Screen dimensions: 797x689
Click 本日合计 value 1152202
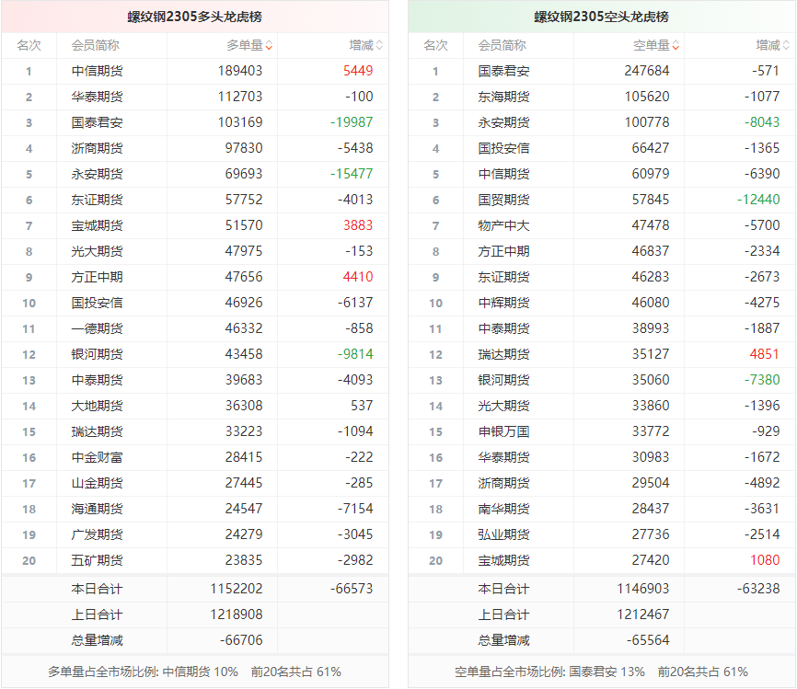pos(240,589)
